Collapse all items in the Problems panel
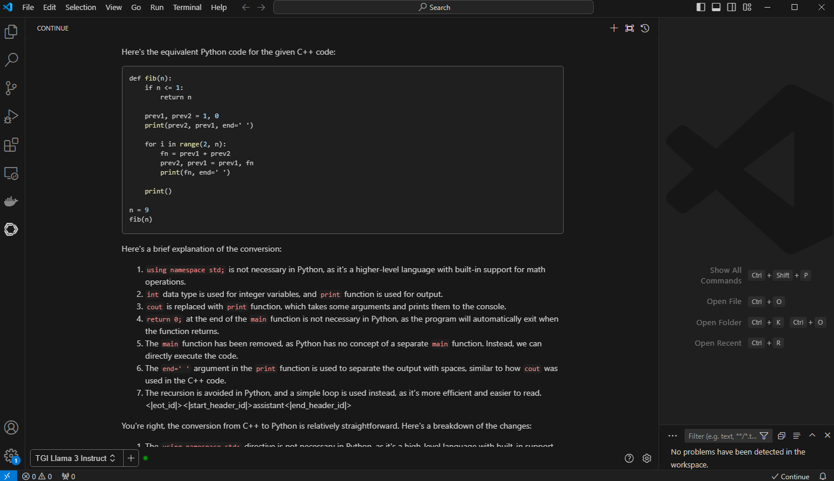834x481 pixels. [x=781, y=436]
